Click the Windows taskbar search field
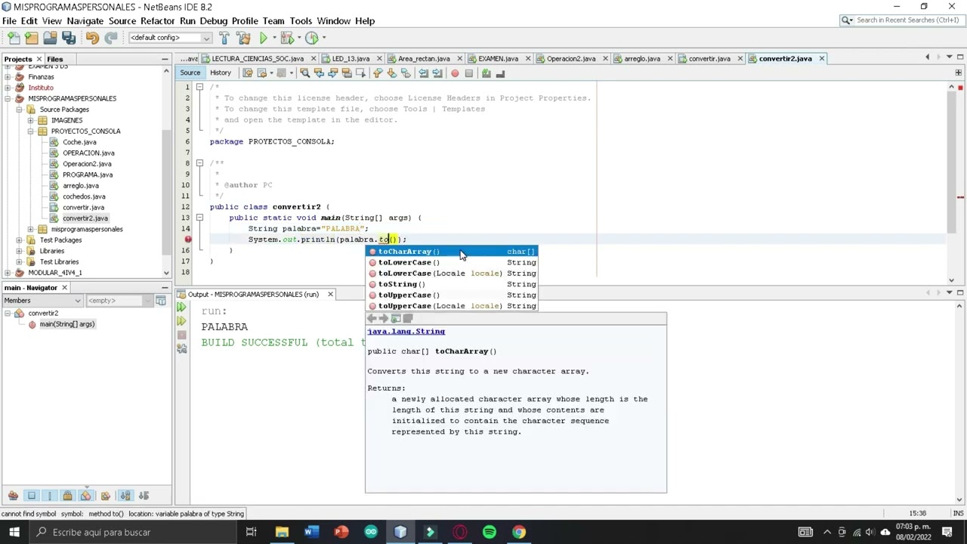 pos(134,532)
